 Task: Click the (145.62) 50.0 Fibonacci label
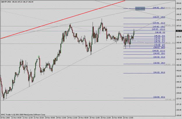pyautogui.click(x=160, y=40)
